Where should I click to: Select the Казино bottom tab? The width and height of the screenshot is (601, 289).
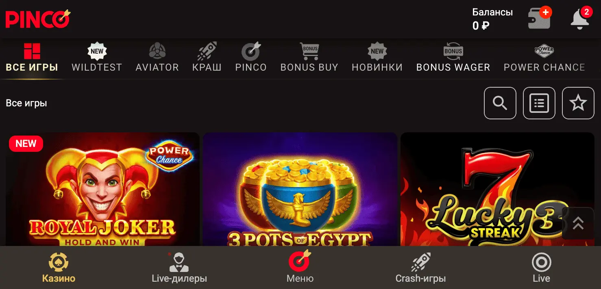point(59,267)
